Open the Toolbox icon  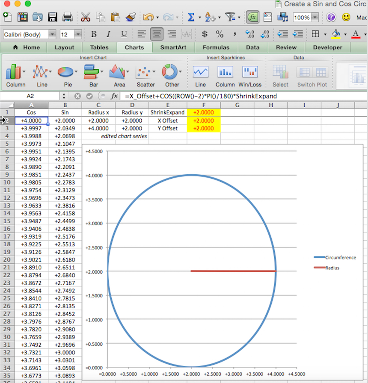point(267,18)
